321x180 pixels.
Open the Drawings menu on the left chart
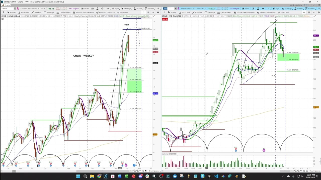coord(126,8)
